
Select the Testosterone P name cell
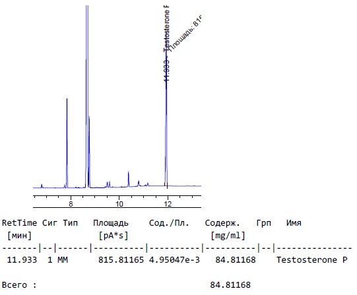point(311,260)
